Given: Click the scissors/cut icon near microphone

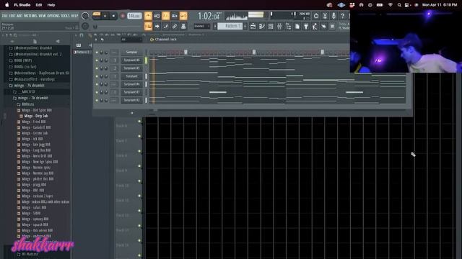Looking at the screenshot, I should pyautogui.click(x=325, y=16).
